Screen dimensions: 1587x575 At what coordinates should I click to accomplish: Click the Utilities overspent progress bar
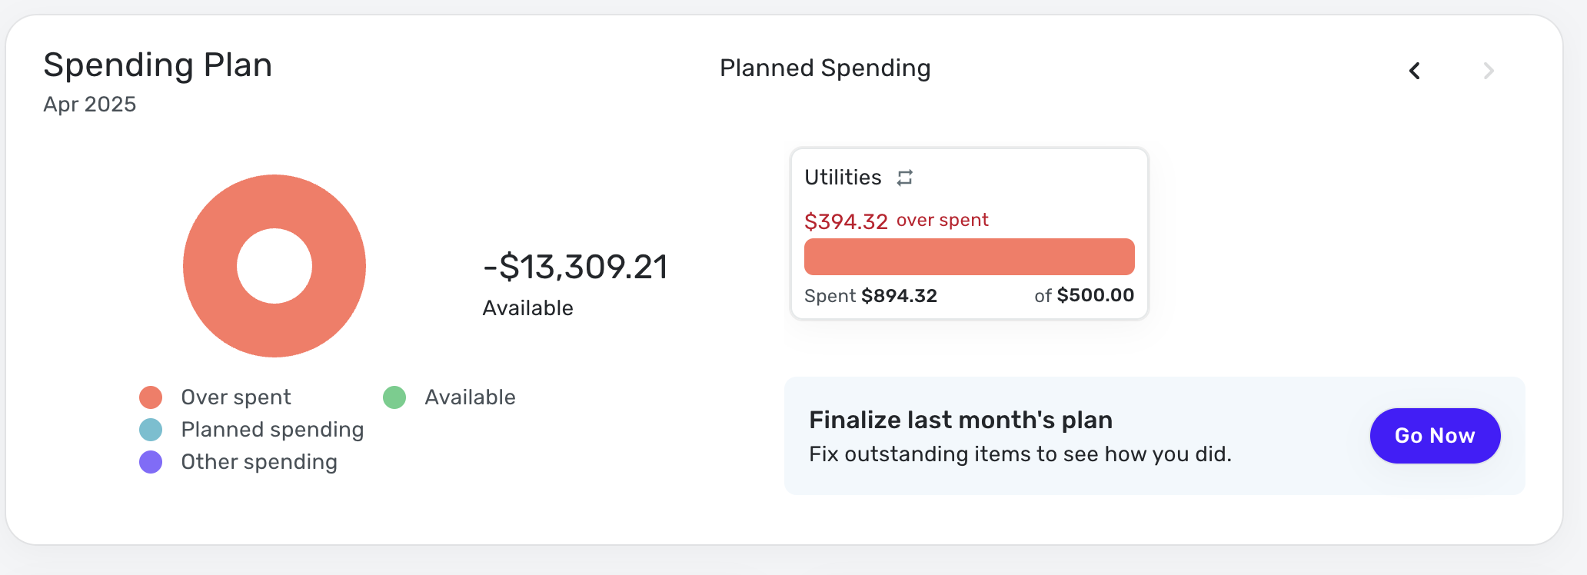(970, 257)
